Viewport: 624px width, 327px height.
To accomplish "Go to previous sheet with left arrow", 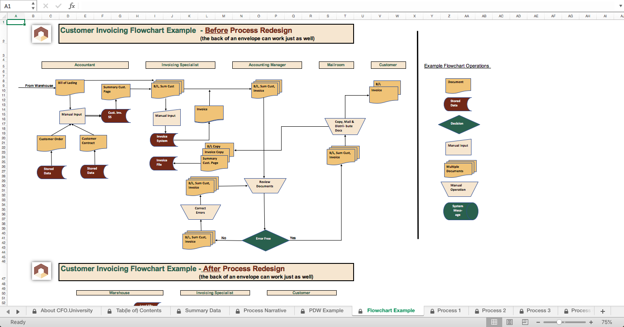I will tap(7, 311).
